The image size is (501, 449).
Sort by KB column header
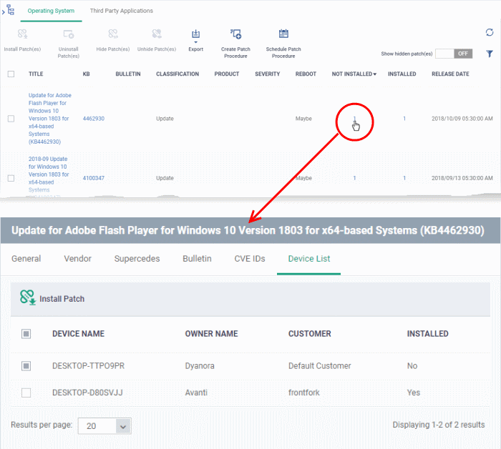point(87,74)
